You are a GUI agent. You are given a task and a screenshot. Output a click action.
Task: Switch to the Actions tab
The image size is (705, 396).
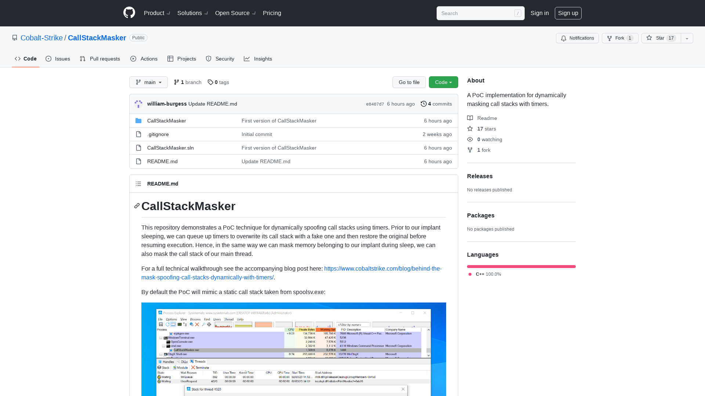click(x=144, y=59)
